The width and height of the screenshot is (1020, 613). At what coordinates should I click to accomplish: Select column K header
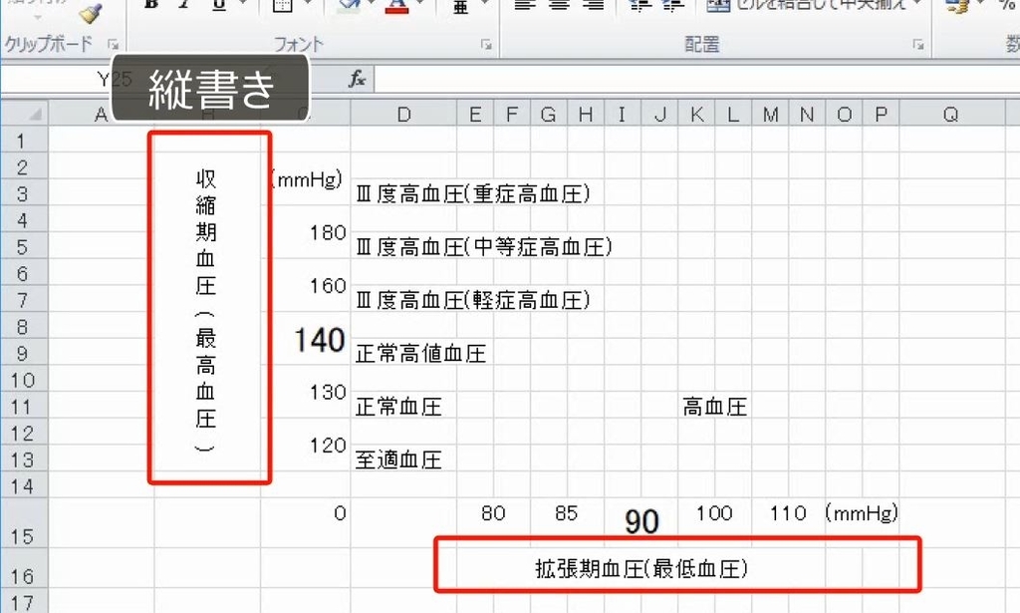696,115
